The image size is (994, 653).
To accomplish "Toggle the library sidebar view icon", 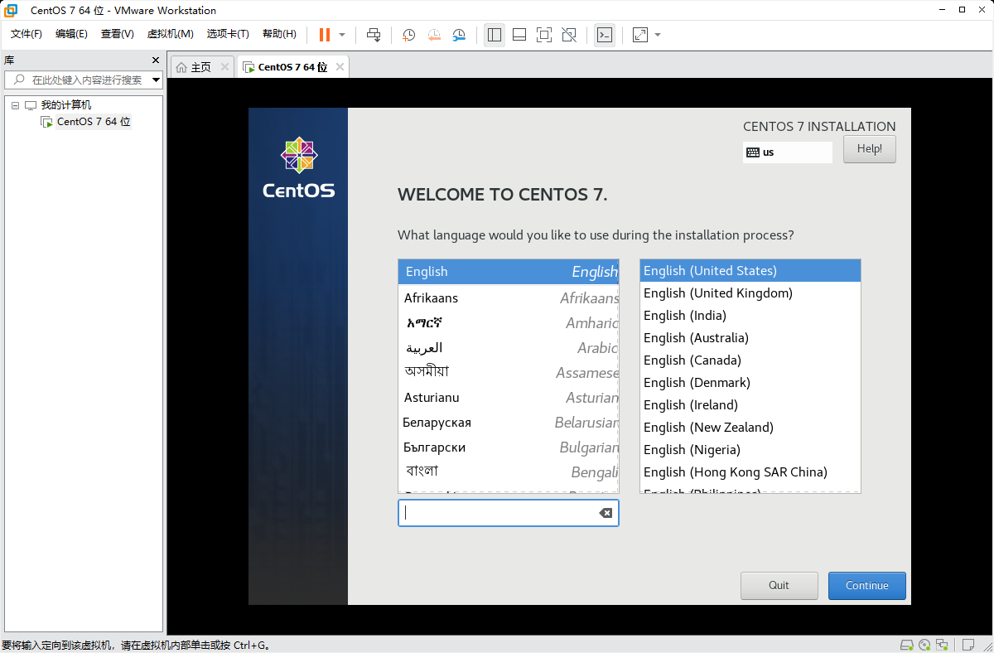I will pyautogui.click(x=495, y=35).
